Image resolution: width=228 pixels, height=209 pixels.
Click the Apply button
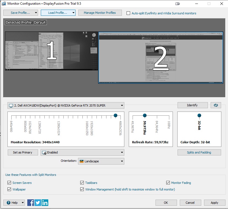click(x=214, y=203)
